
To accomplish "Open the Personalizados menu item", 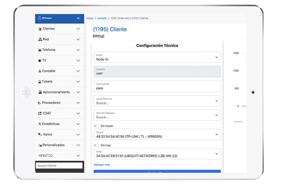I will click(x=60, y=145).
